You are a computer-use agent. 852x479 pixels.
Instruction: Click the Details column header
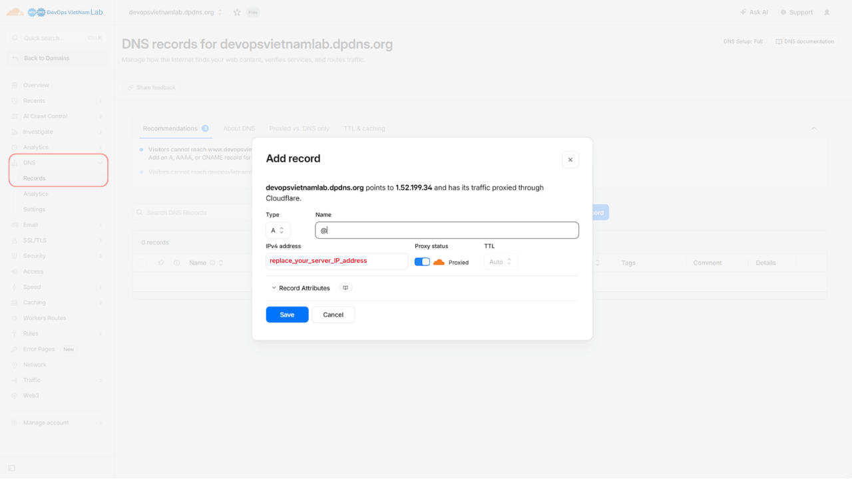click(x=765, y=263)
